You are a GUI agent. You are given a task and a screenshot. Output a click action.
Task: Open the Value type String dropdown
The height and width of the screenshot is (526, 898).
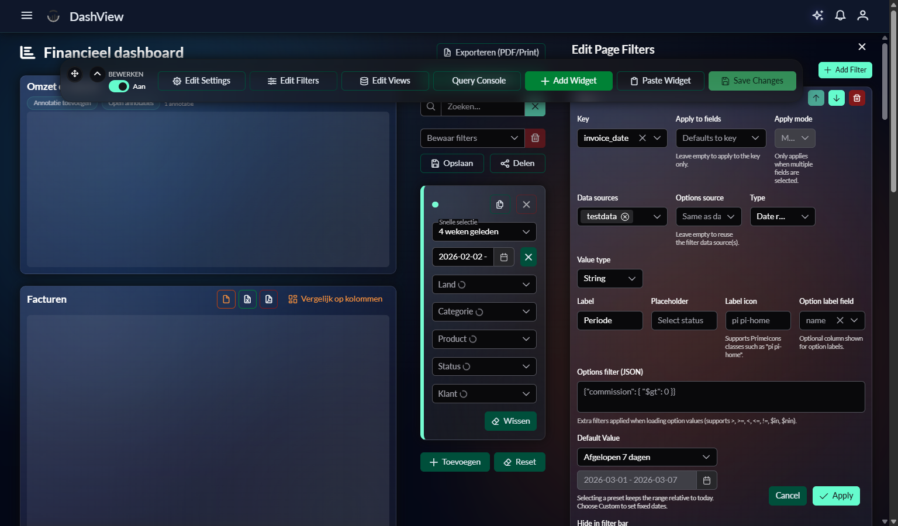tap(609, 279)
